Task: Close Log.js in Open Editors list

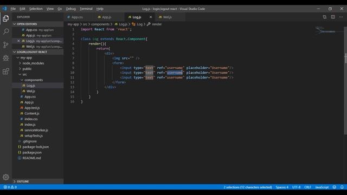Action: tap(18, 41)
